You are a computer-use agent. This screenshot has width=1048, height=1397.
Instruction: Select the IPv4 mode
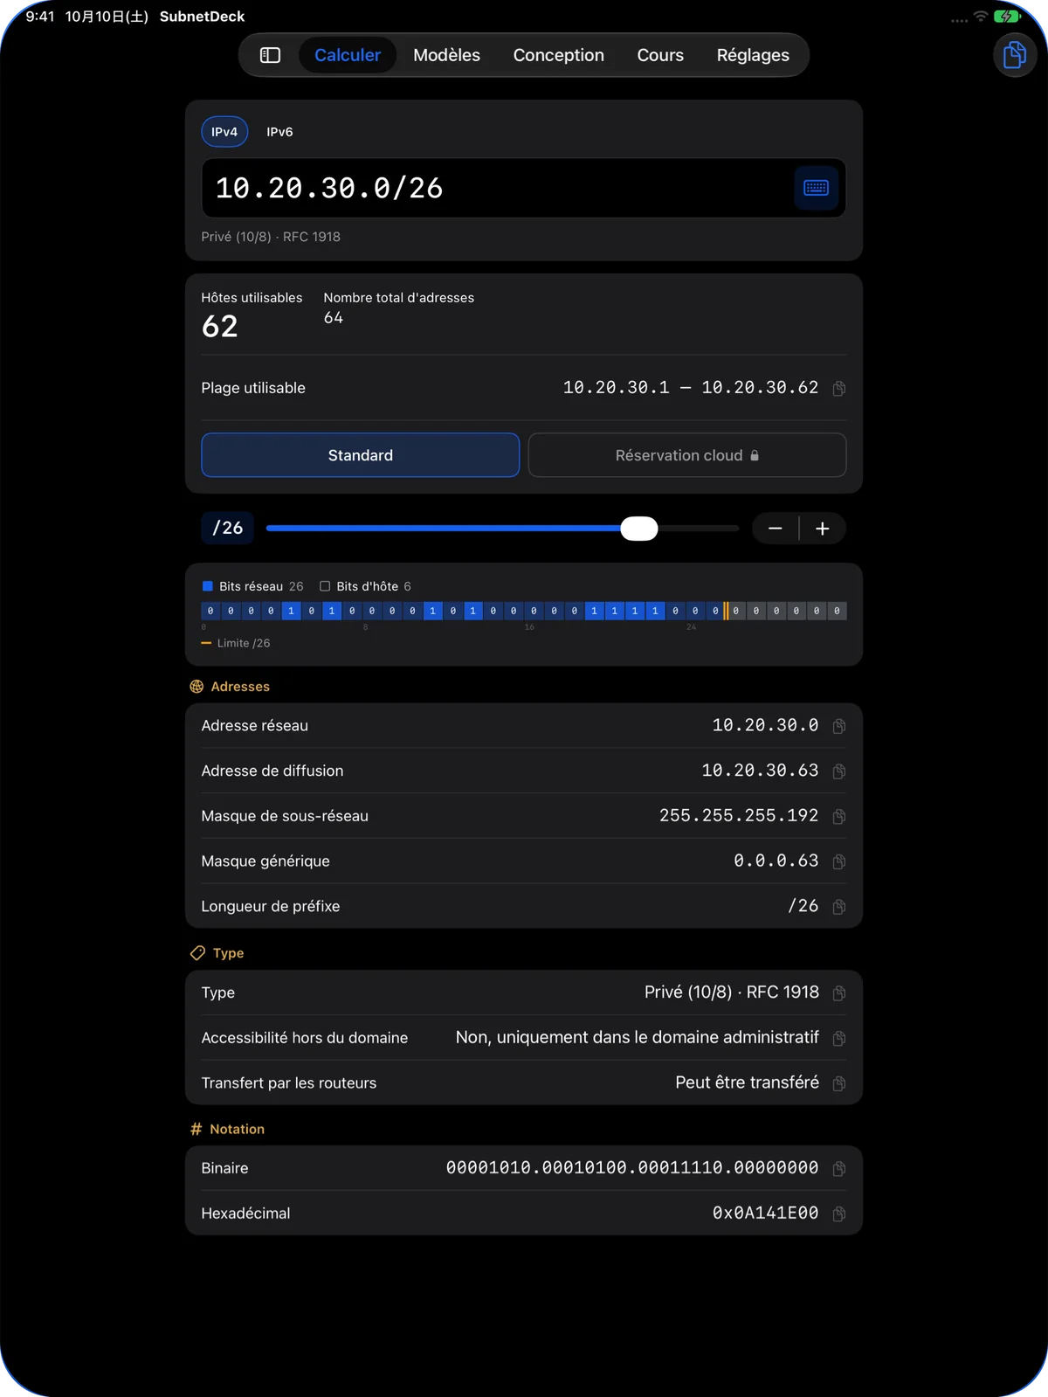coord(224,132)
